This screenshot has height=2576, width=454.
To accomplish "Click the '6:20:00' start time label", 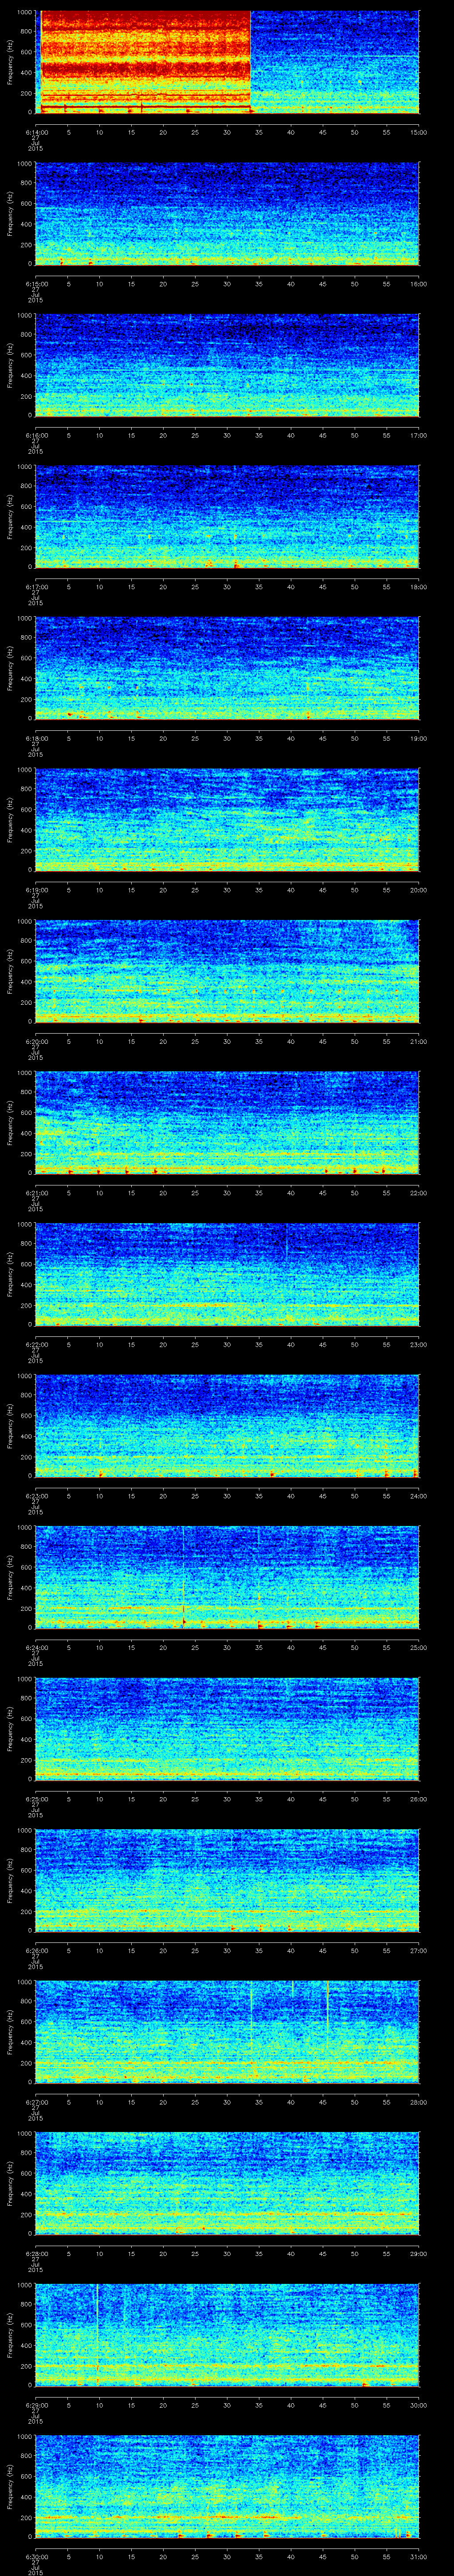I will click(36, 1041).
